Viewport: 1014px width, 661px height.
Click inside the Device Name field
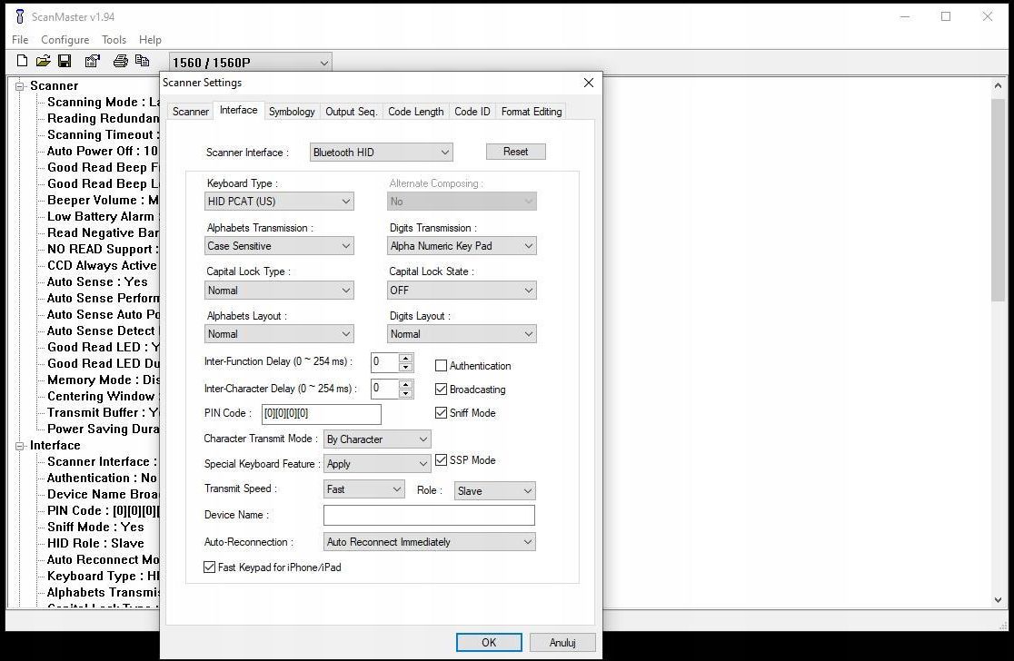coord(428,515)
